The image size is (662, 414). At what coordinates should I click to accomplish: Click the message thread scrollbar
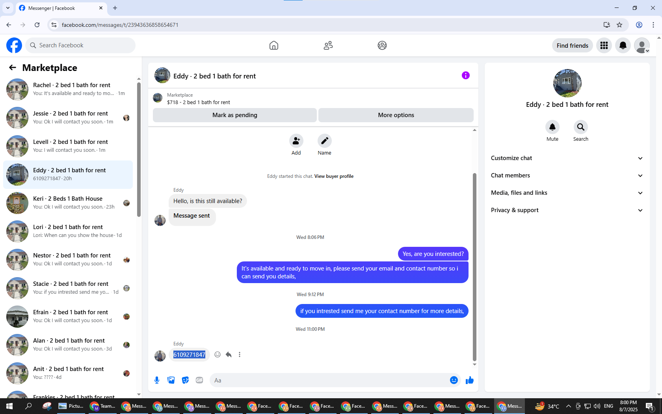point(474,267)
